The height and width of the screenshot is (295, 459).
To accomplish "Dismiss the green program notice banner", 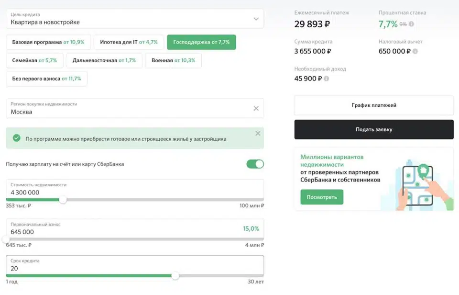I will coord(258,134).
